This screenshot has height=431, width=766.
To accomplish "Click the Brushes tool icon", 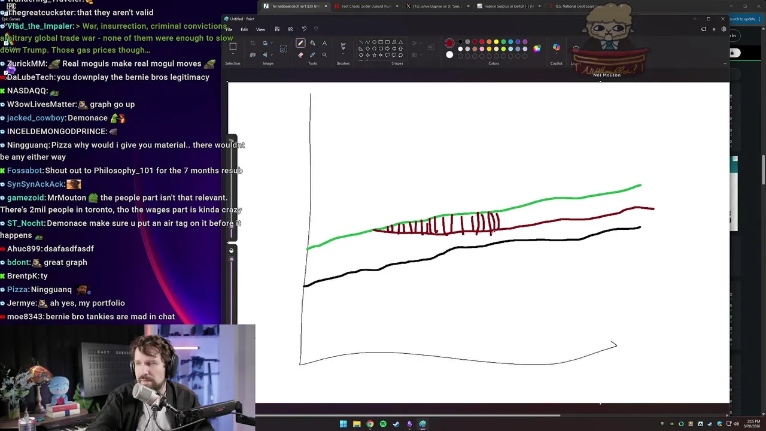I will 343,46.
